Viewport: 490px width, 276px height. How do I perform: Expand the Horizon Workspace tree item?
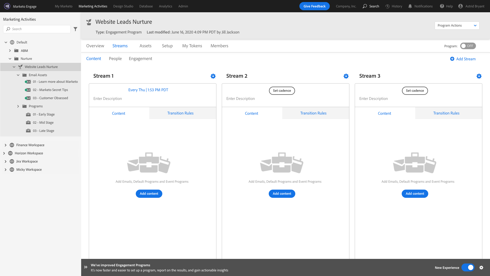click(x=5, y=153)
